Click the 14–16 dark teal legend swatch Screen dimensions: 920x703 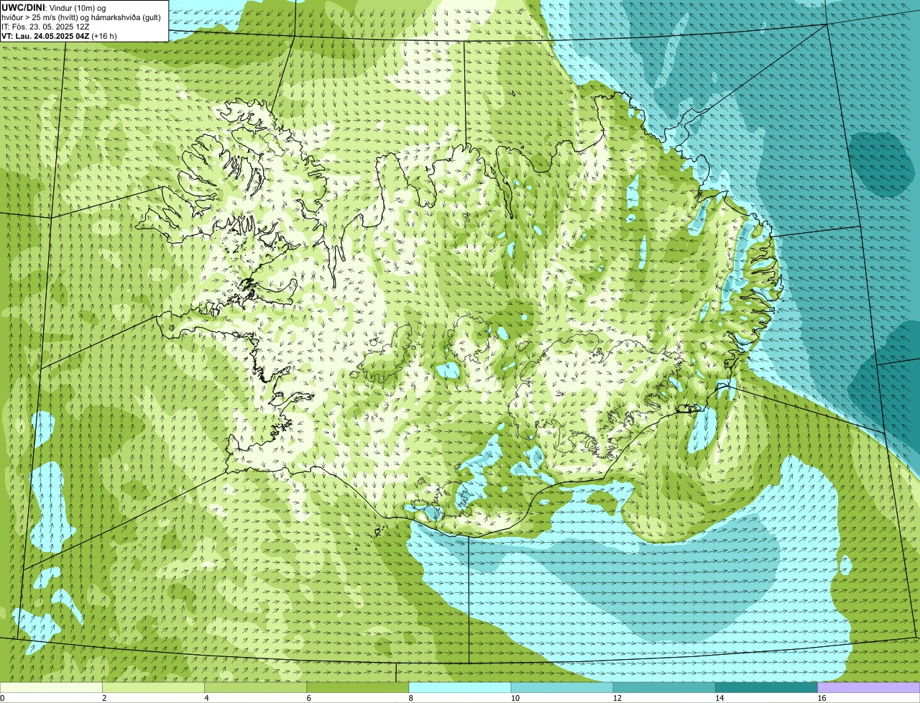point(767,687)
